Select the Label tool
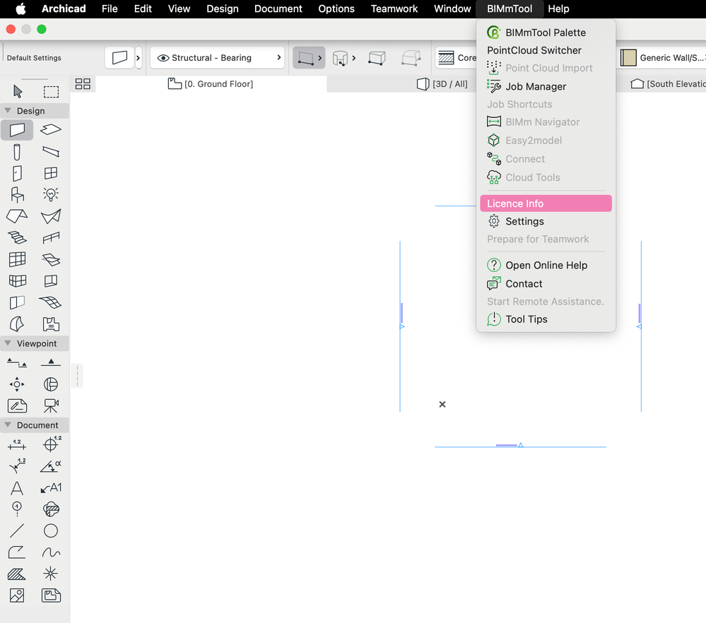Viewport: 706px width, 623px height. point(50,488)
